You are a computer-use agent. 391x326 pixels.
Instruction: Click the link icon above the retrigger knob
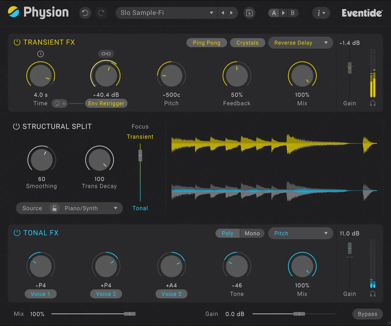click(x=106, y=54)
